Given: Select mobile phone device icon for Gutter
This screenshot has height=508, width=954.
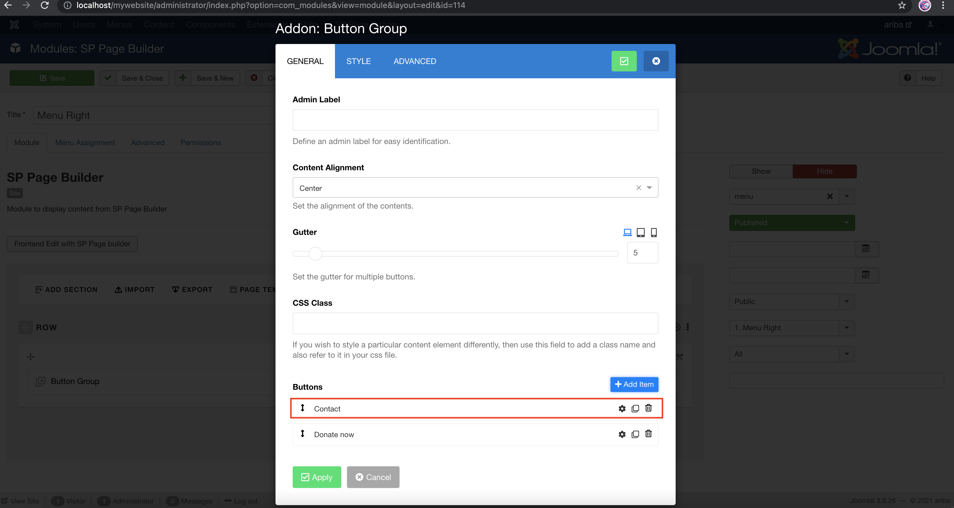Looking at the screenshot, I should pyautogui.click(x=654, y=232).
